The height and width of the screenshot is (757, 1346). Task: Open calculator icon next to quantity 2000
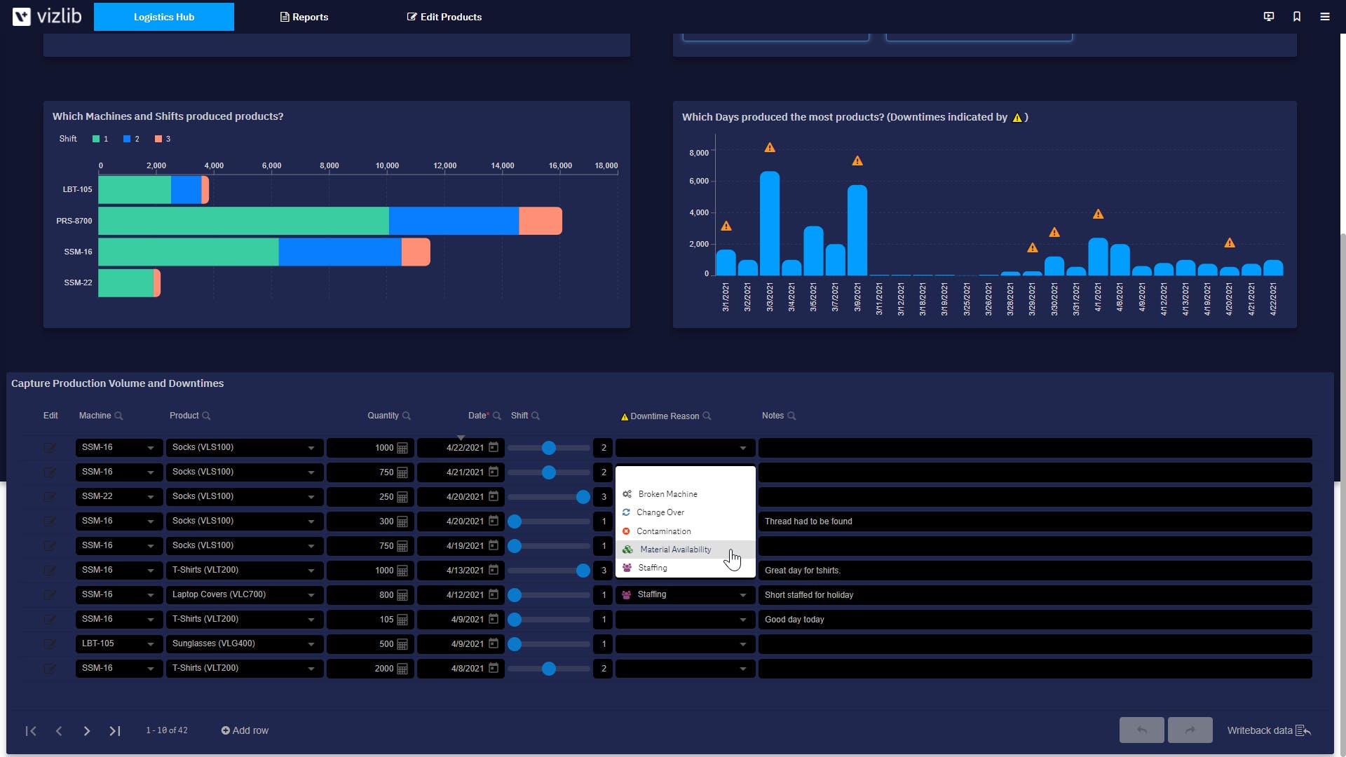point(402,669)
